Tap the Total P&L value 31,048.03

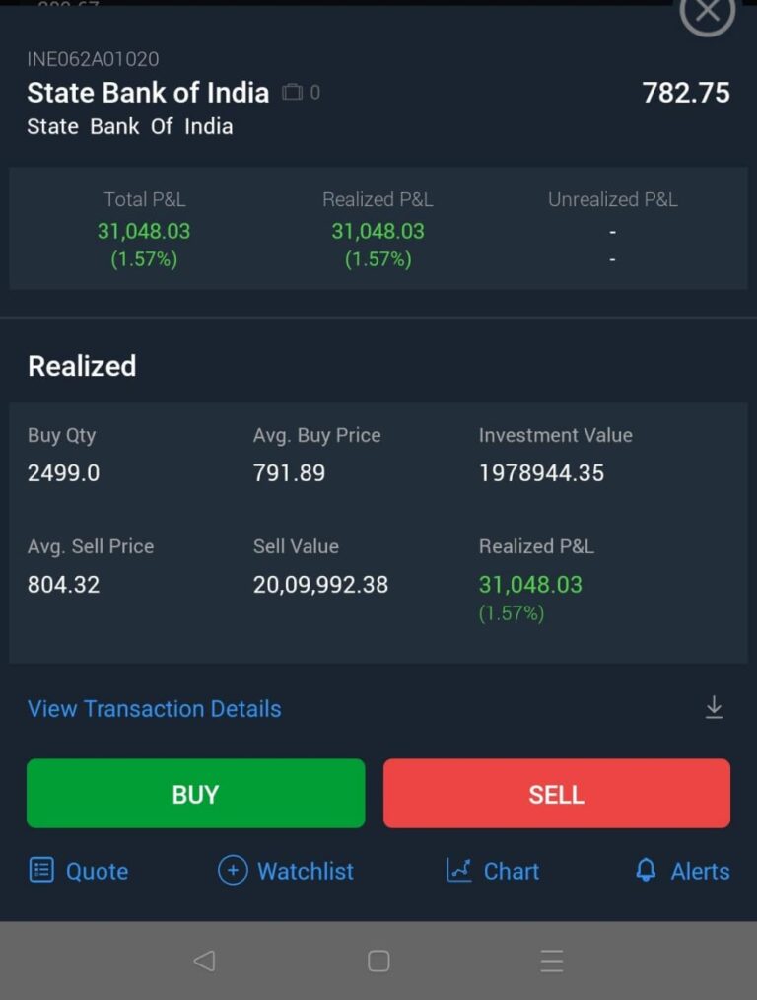pos(144,231)
